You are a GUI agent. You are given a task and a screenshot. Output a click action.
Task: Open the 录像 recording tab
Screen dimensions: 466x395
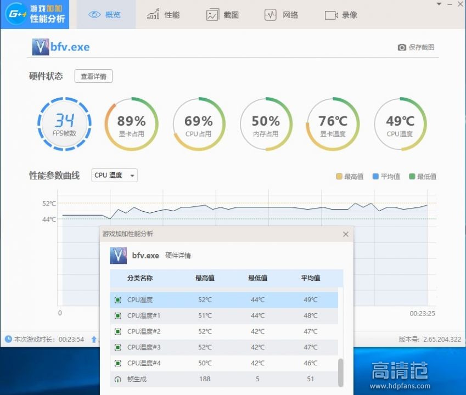pos(341,15)
